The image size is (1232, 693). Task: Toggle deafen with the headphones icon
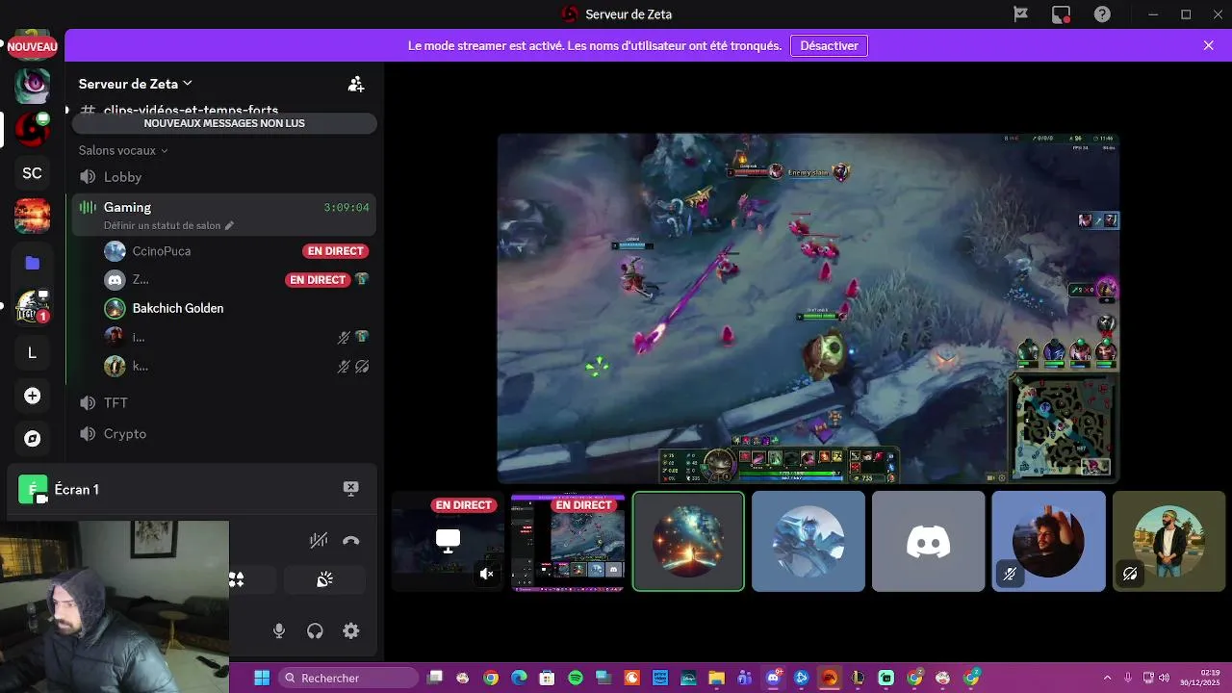tap(315, 631)
